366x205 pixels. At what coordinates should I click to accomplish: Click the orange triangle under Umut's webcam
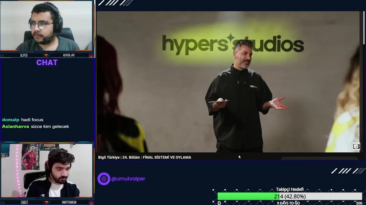click(x=46, y=202)
